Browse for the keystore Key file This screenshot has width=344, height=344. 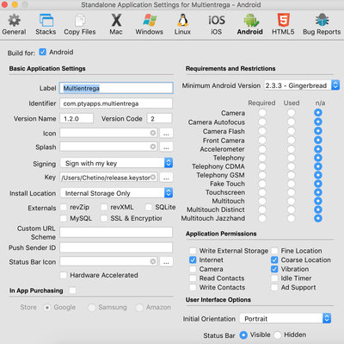click(166, 178)
